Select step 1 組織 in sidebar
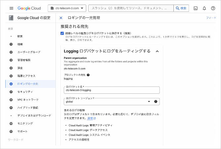This screenshot has height=149, width=221. [30, 44]
